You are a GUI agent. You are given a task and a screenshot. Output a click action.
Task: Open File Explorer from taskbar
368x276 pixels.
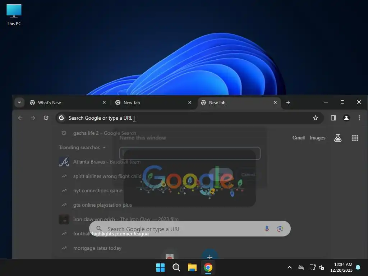pyautogui.click(x=192, y=267)
